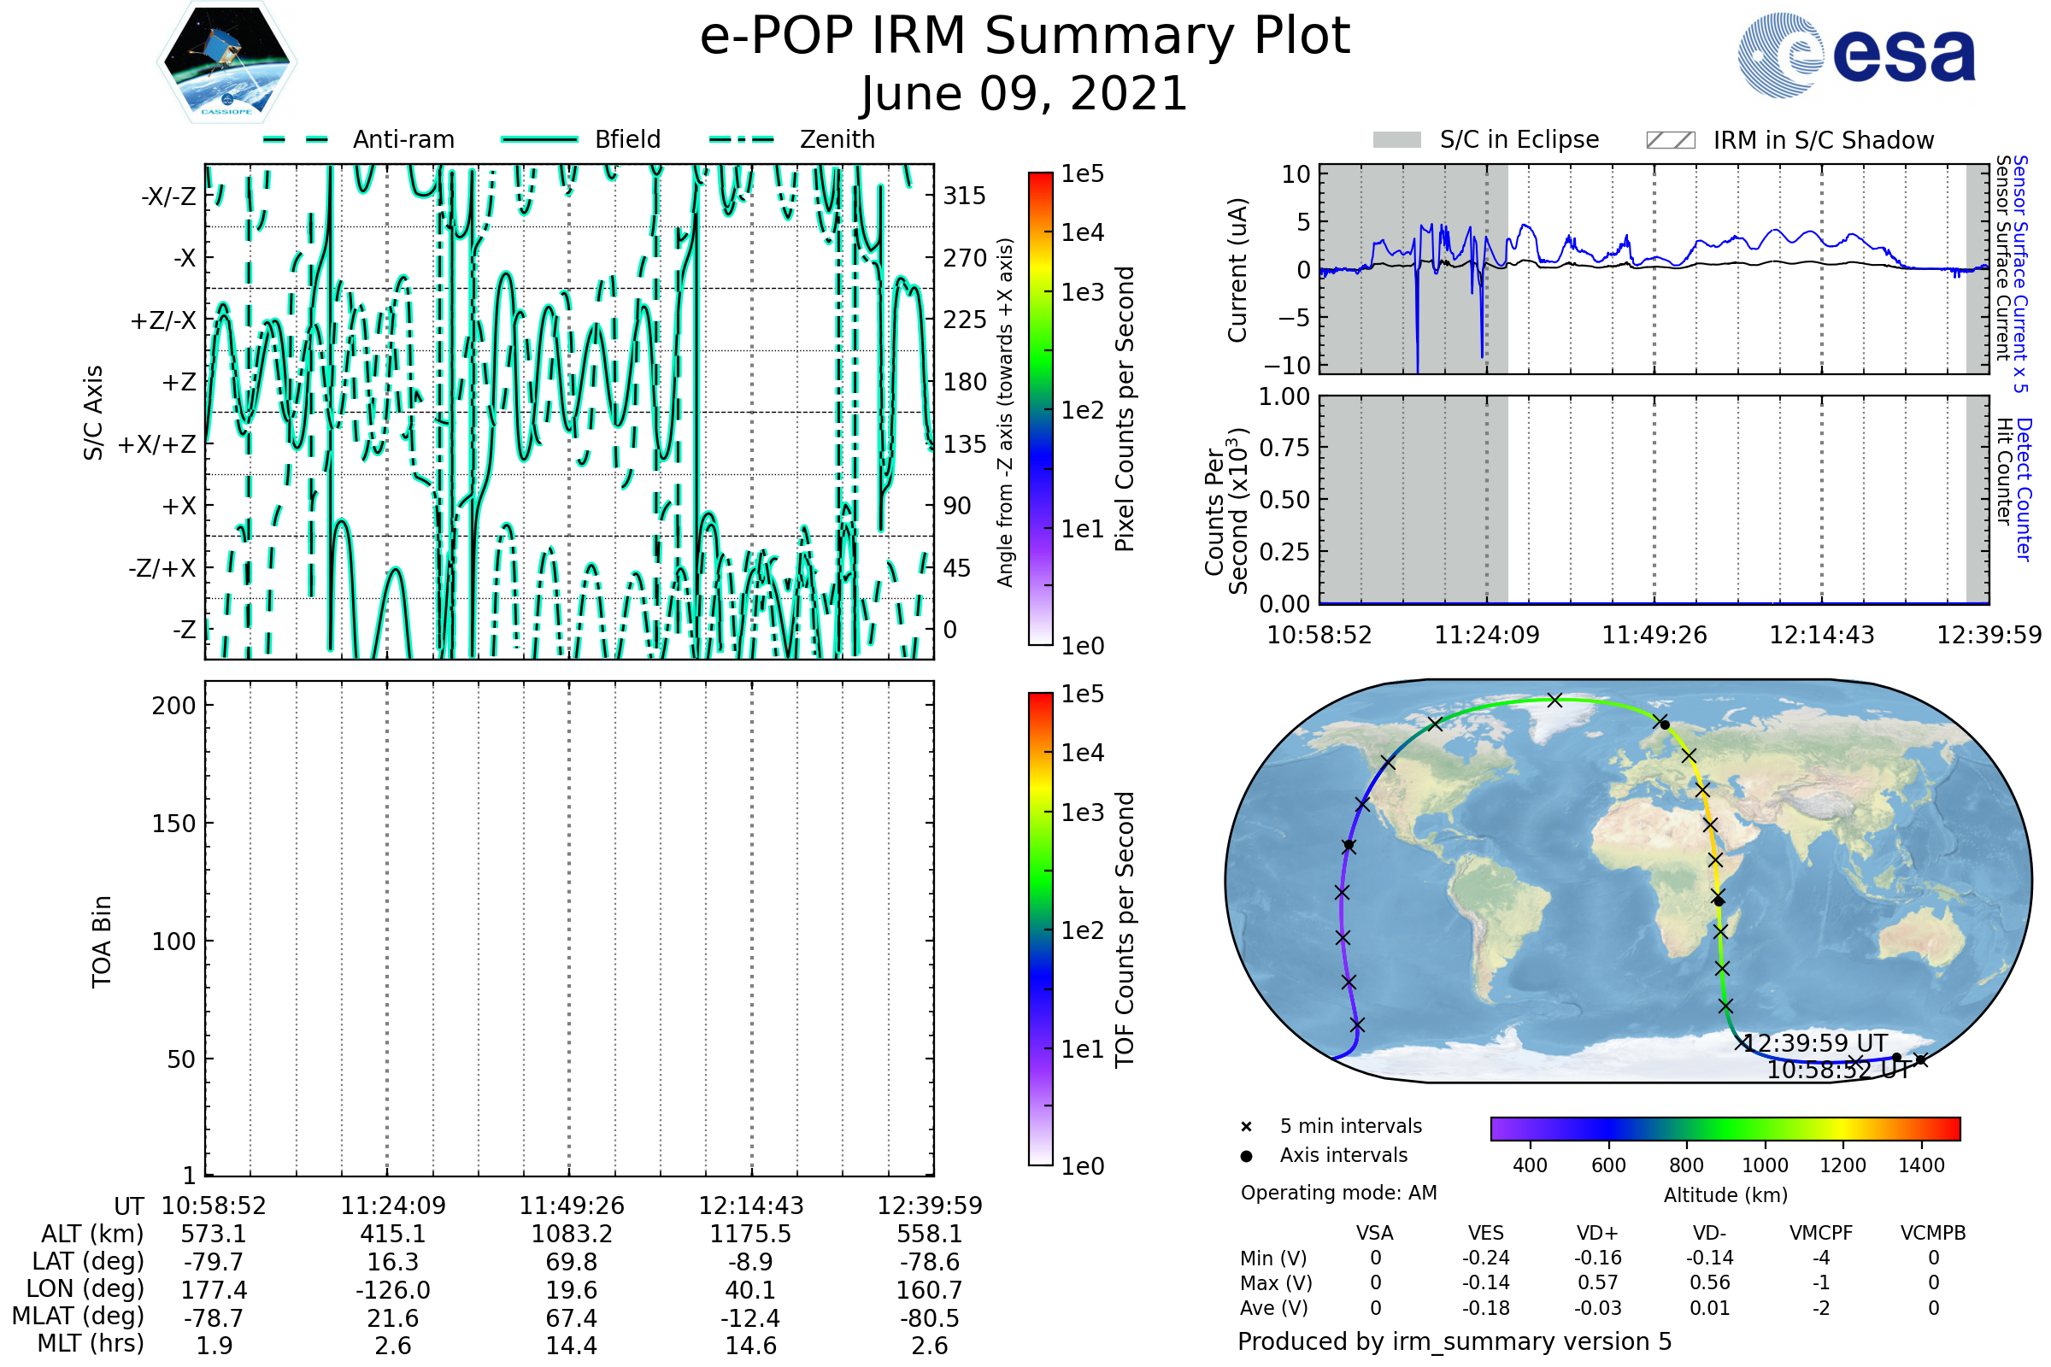Click the Operating mode: AM text
2051x1367 pixels.
coord(1338,1193)
